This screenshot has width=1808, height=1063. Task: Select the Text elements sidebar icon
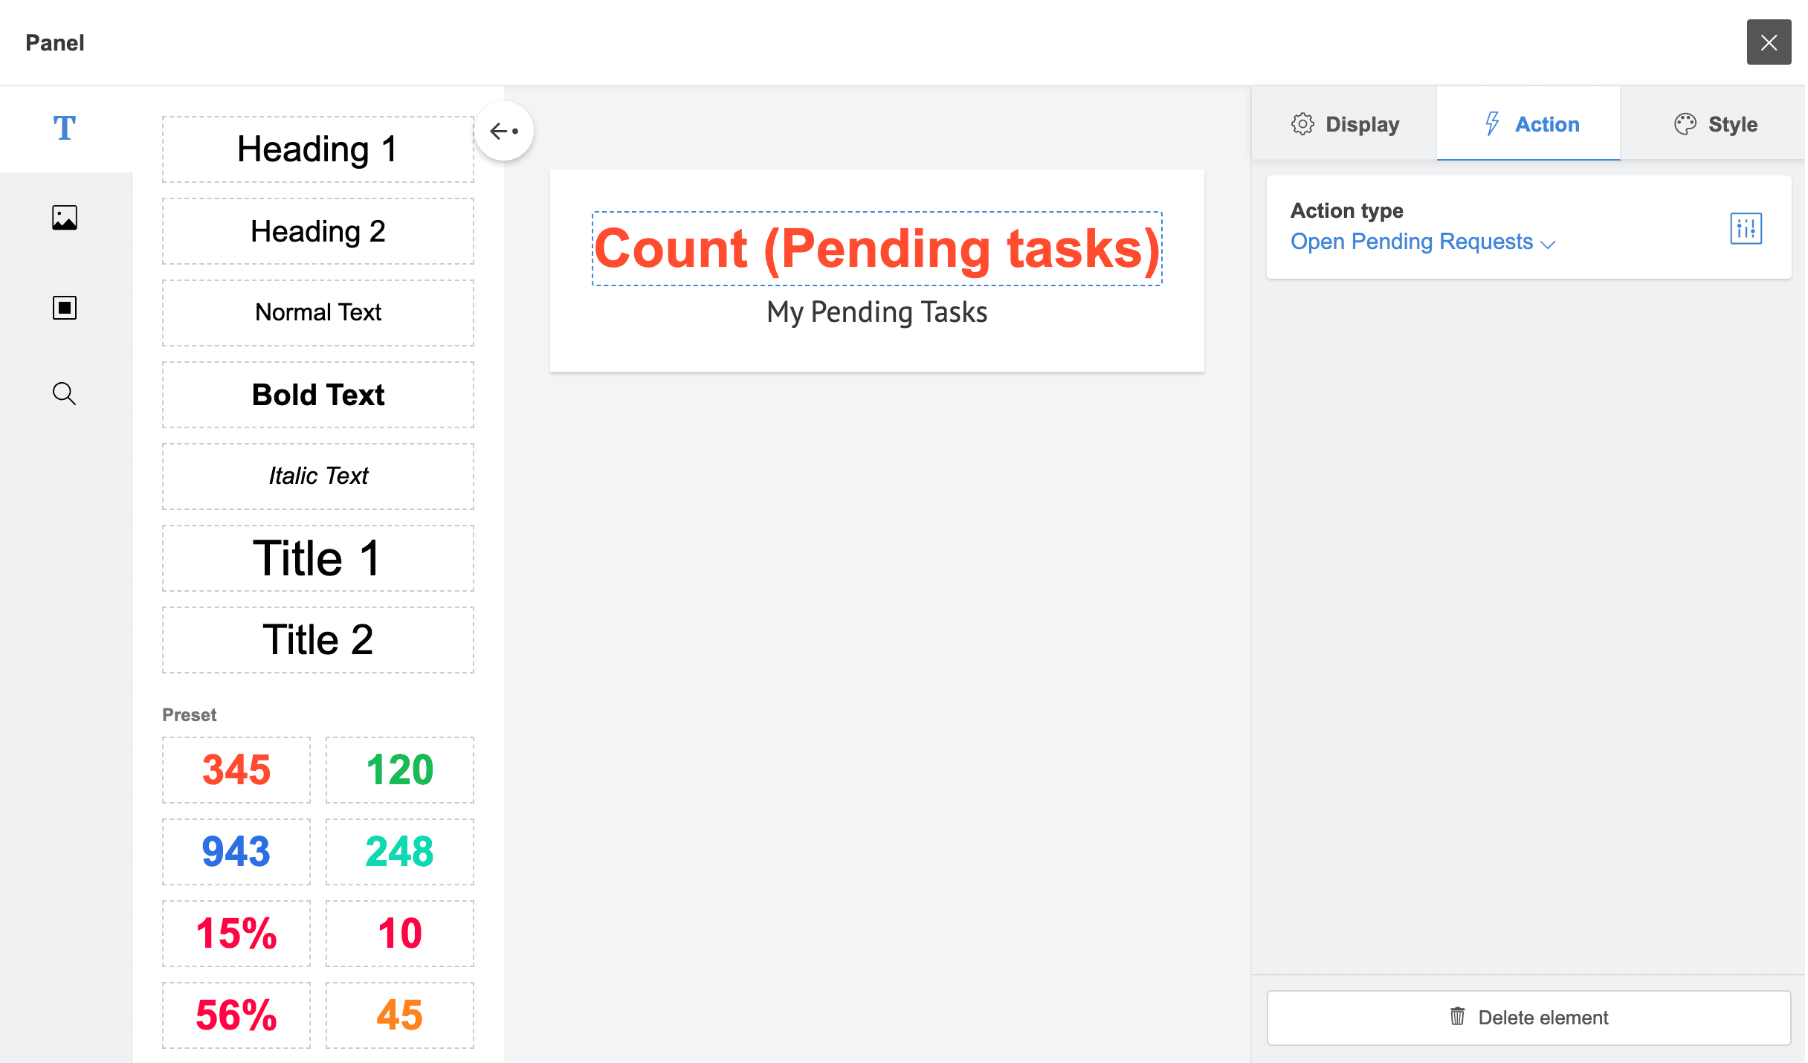65,128
